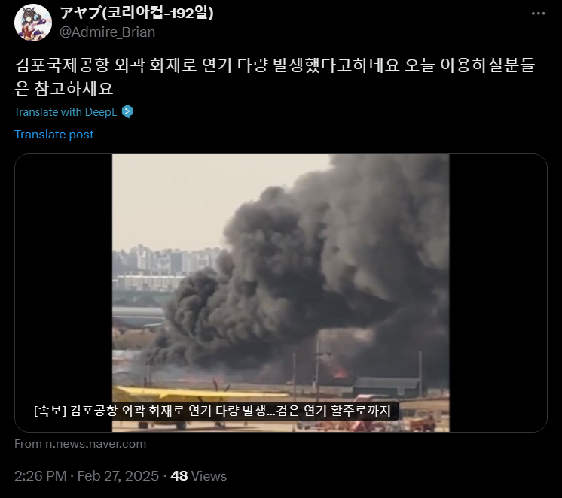The height and width of the screenshot is (498, 562).
Task: Open the From n.news.naver.com source link
Action: click(81, 444)
